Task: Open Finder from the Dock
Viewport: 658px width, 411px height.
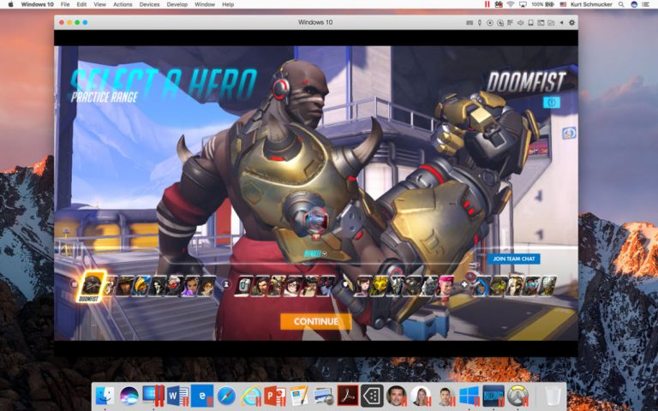Action: pyautogui.click(x=105, y=396)
